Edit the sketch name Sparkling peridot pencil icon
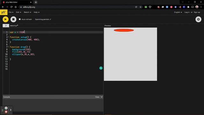 pos(50,19)
